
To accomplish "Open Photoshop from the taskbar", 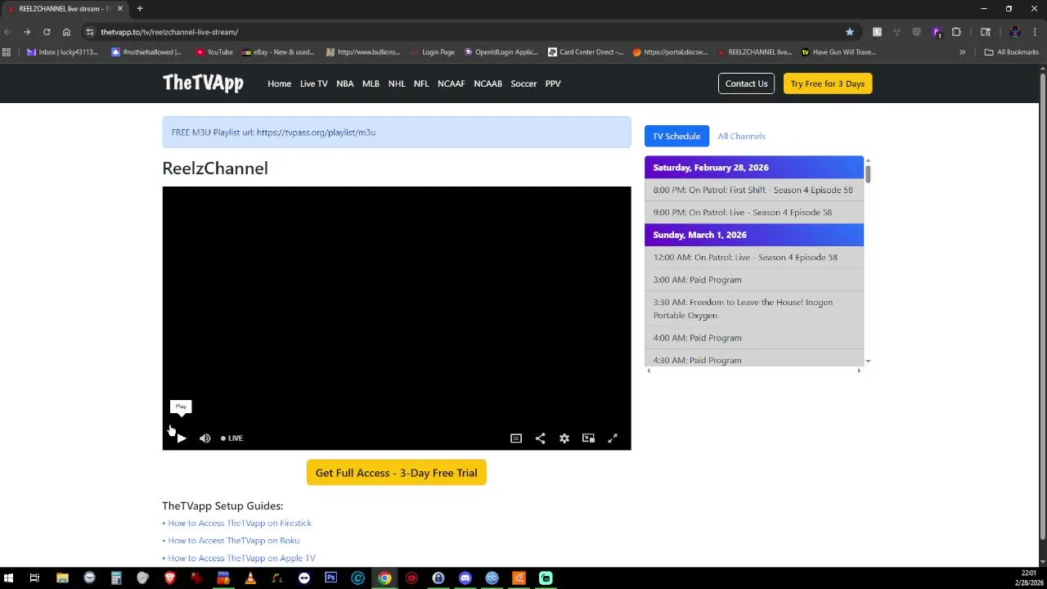I will coord(331,578).
